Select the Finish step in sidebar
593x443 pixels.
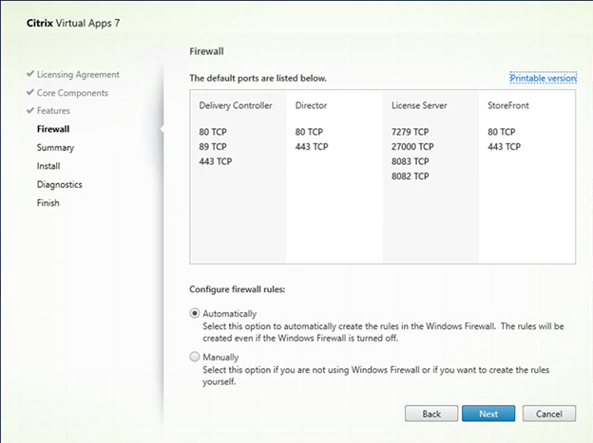(x=48, y=203)
